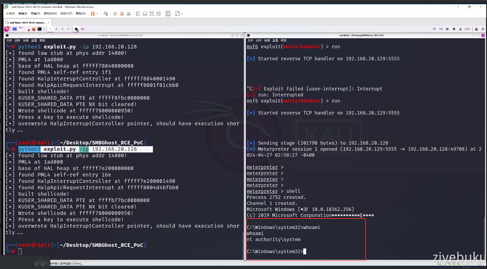Viewport: 487px width, 269px height.
Task: Open VMware 虚拟机(M) menu
Action: (50, 14)
